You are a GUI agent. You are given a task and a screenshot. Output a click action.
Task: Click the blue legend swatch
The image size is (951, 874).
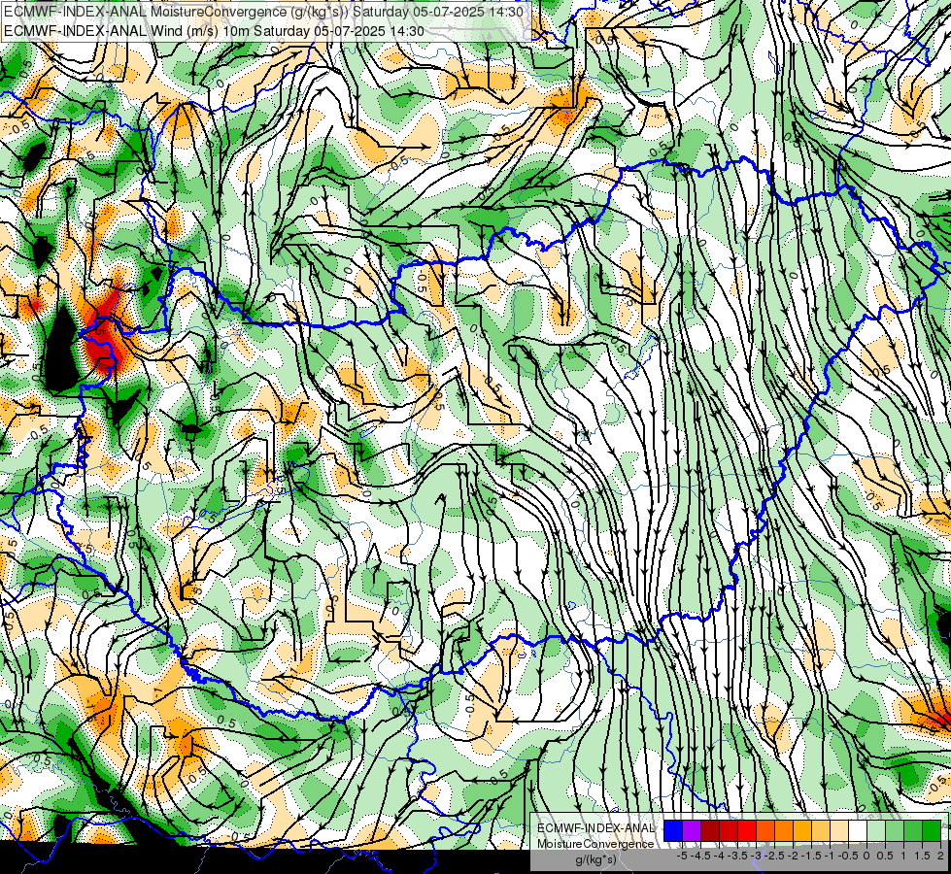pyautogui.click(x=673, y=830)
